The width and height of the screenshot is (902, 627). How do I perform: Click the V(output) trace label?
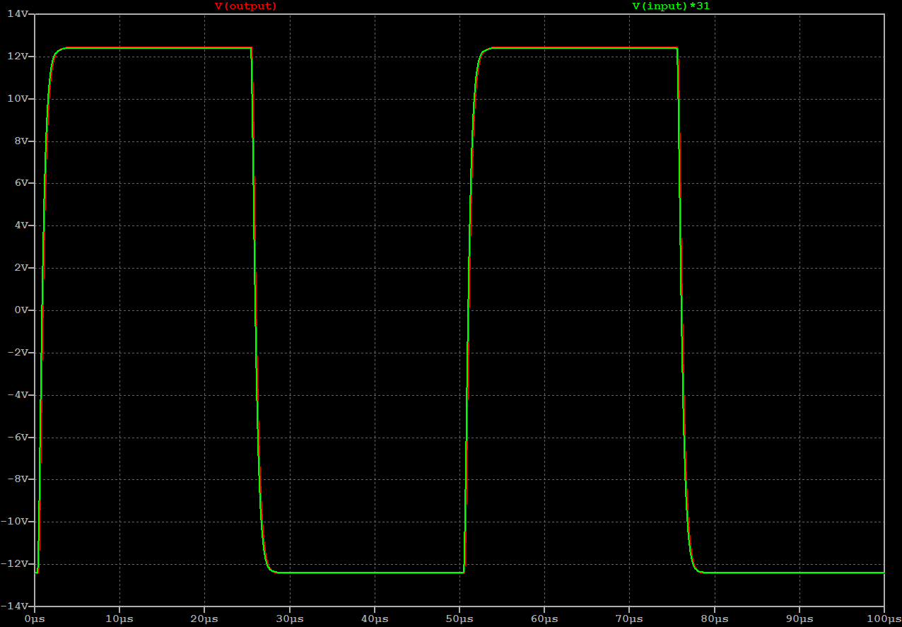click(246, 6)
